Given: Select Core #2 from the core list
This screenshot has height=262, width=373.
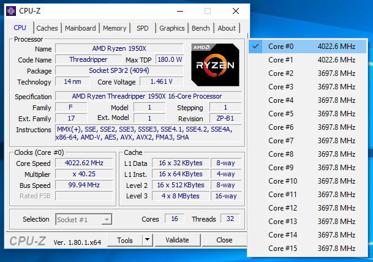Looking at the screenshot, I should coord(307,73).
